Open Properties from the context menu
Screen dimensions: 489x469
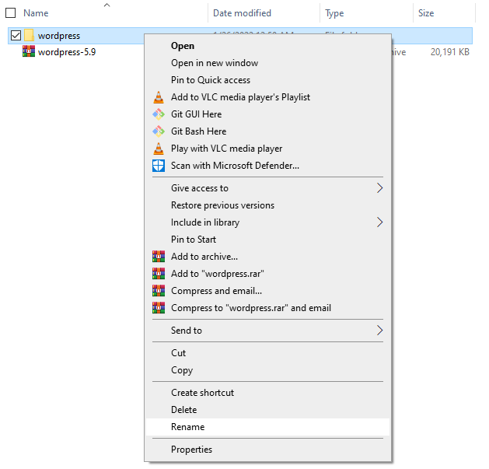pos(267,450)
